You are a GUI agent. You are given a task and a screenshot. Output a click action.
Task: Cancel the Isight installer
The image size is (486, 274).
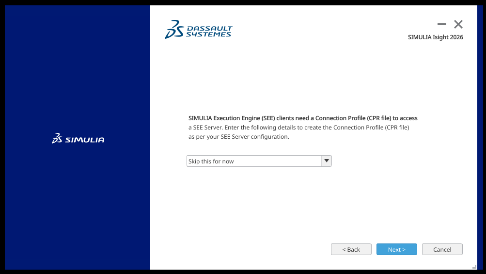tap(442, 249)
